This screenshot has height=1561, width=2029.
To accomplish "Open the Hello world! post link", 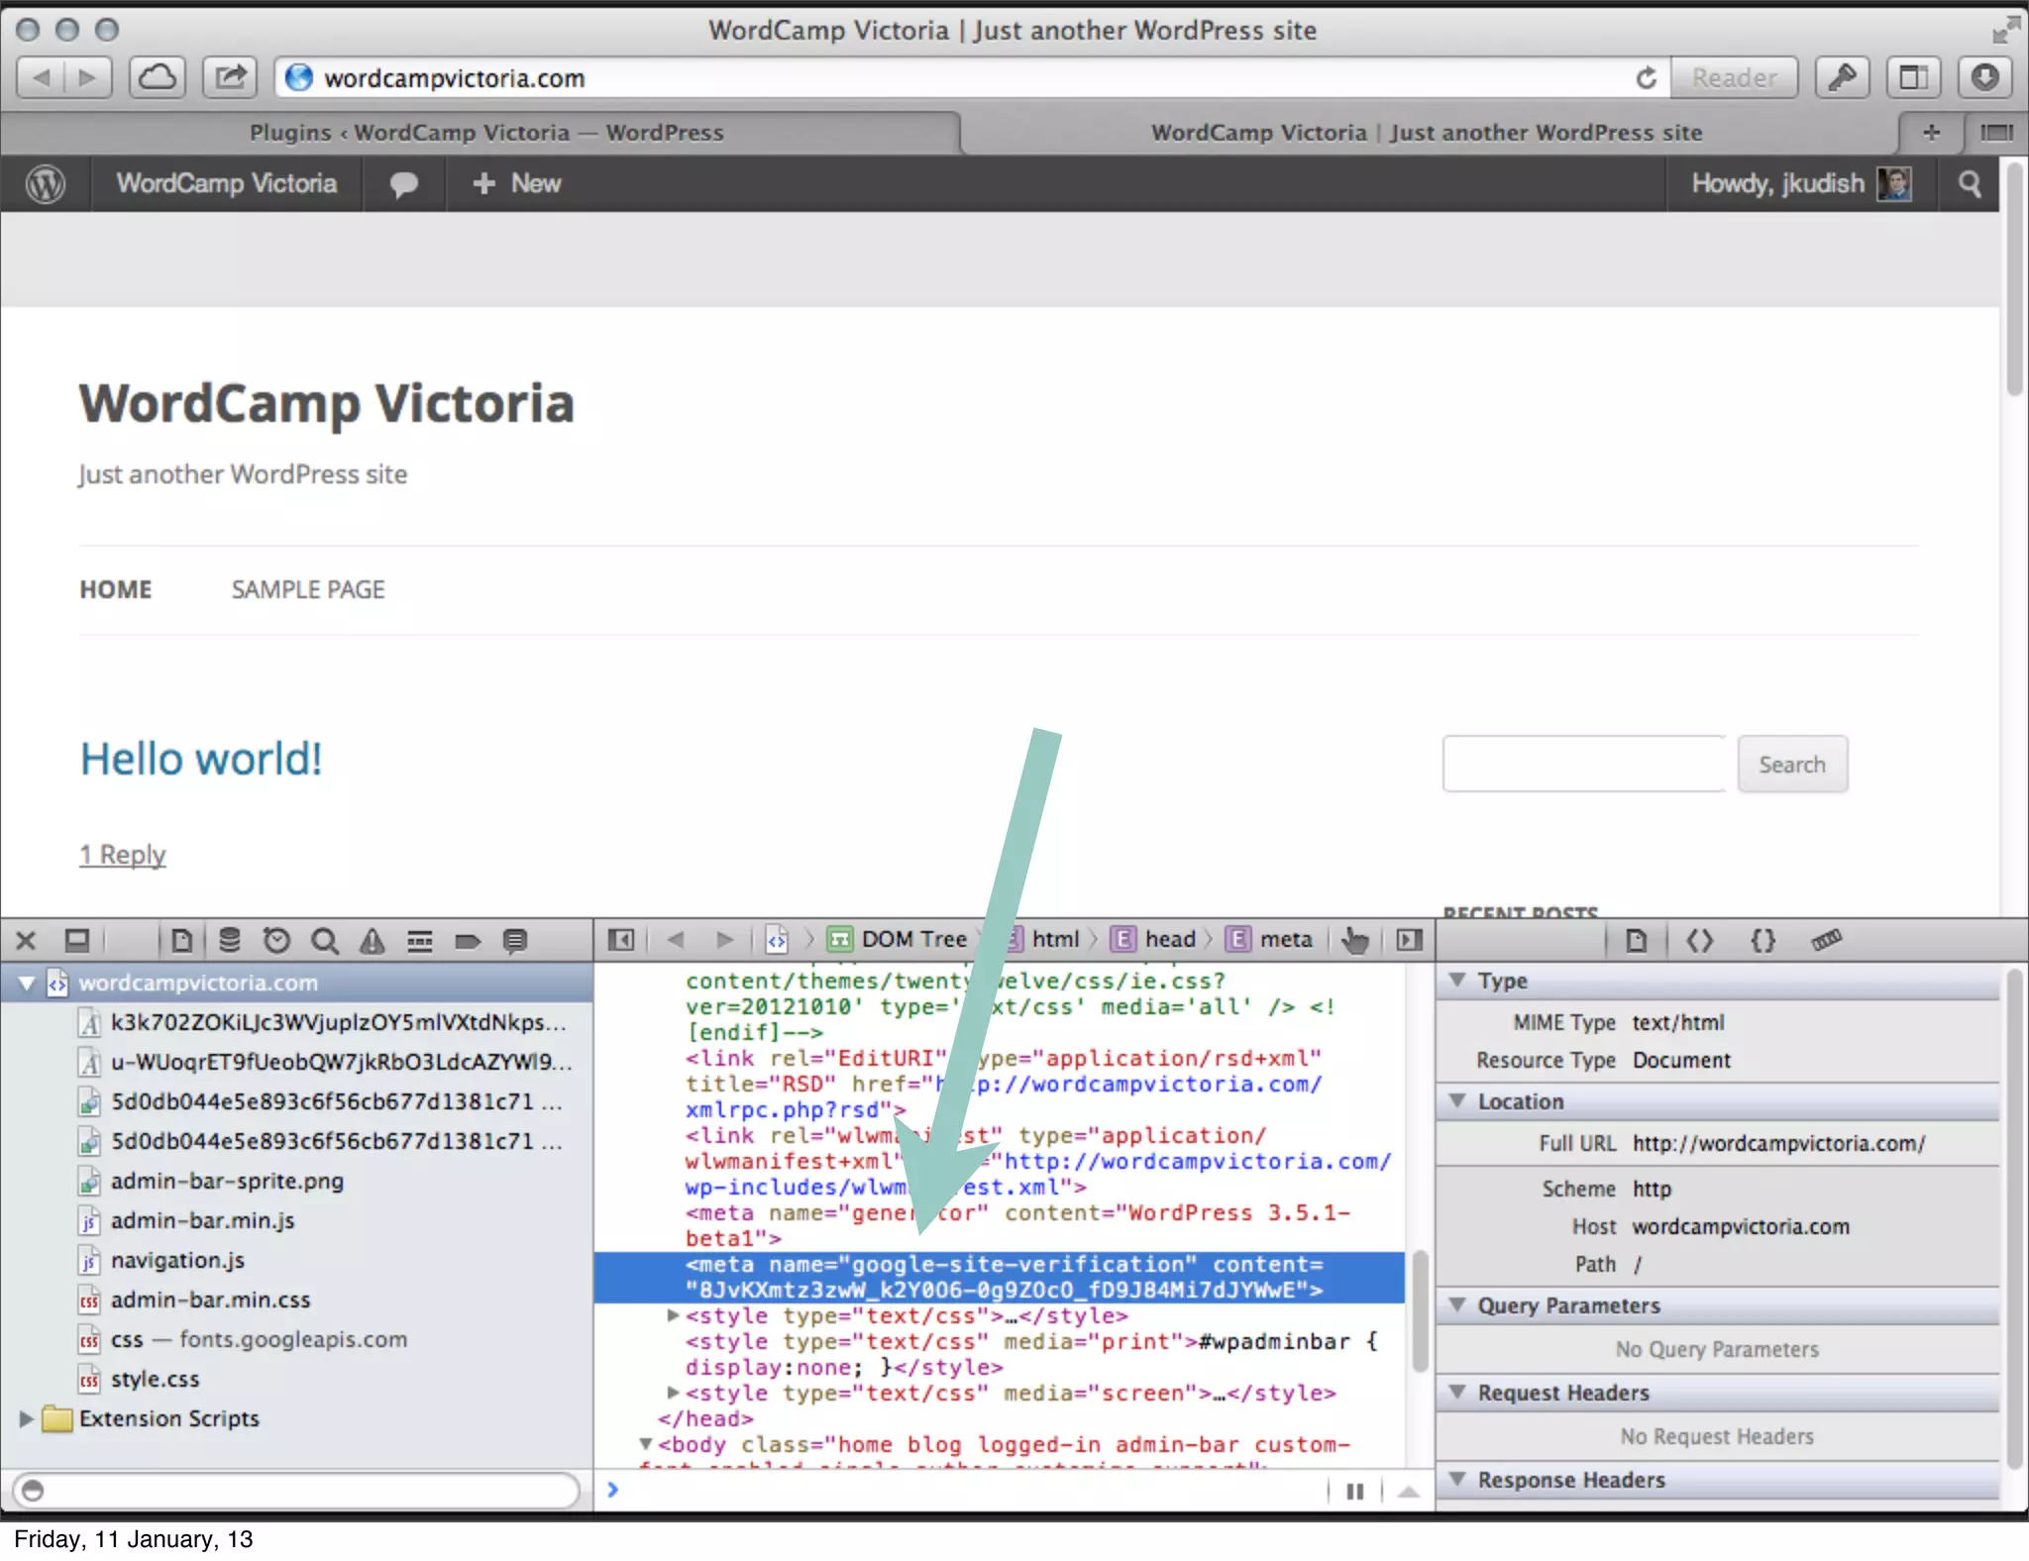I will point(201,760).
